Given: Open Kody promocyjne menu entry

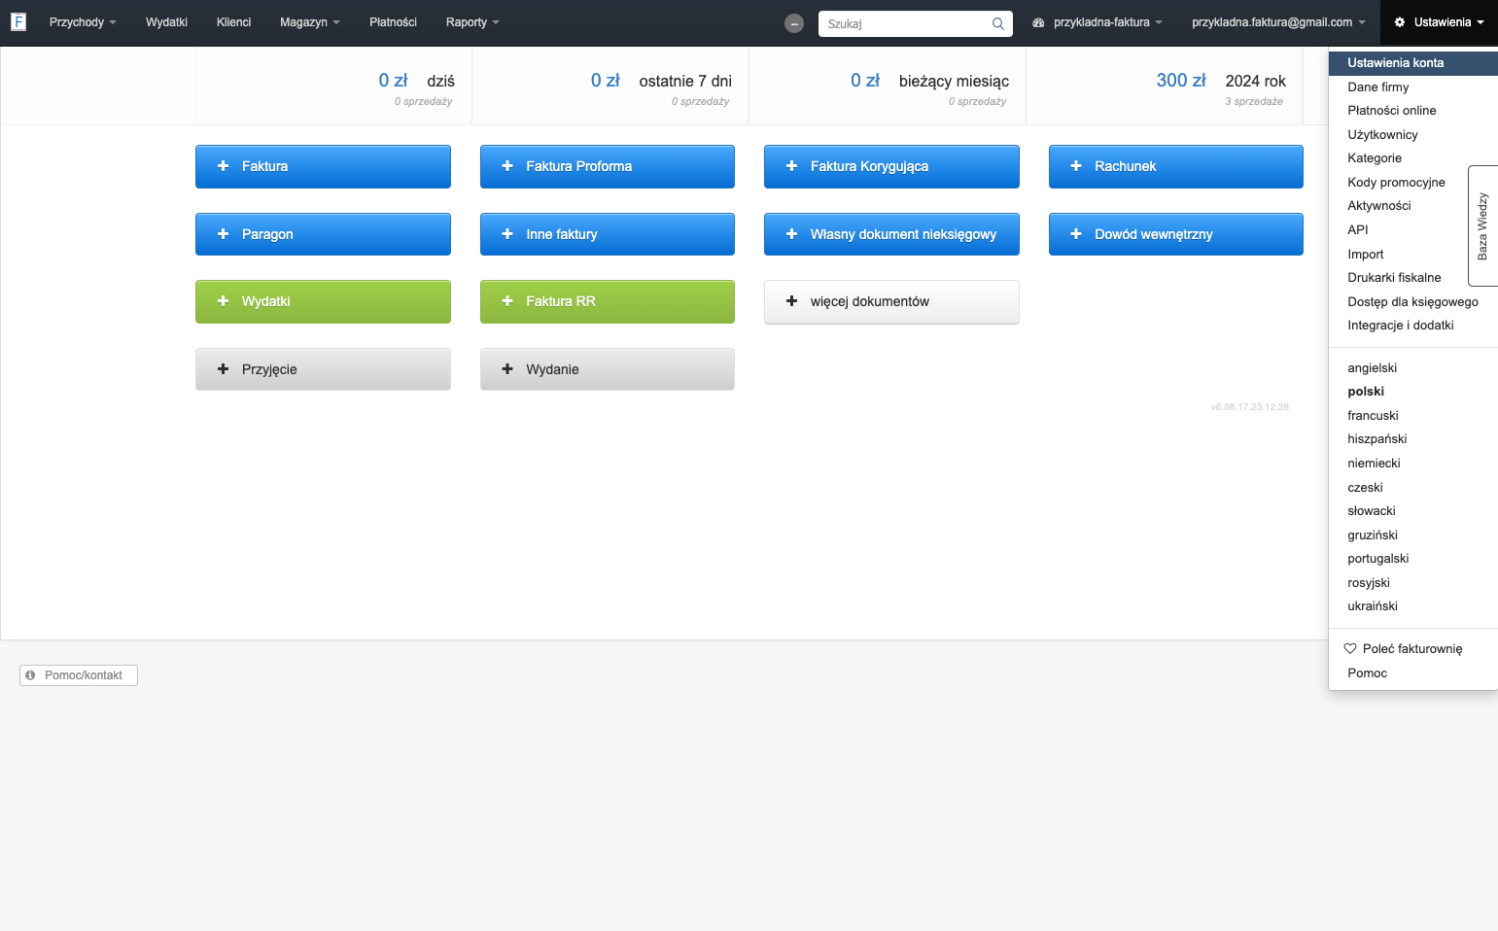Looking at the screenshot, I should (x=1396, y=183).
